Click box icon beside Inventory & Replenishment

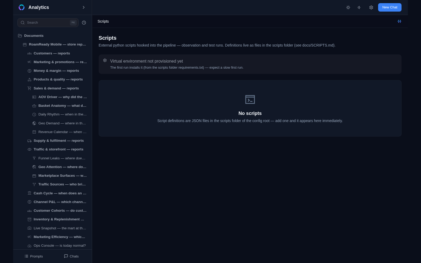[x=29, y=219]
